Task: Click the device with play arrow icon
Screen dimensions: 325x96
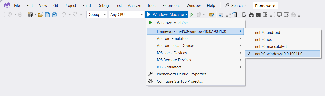Action: click(244, 15)
